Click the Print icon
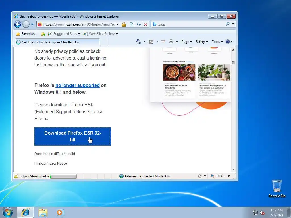The width and height of the screenshot is (291, 218). click(171, 42)
